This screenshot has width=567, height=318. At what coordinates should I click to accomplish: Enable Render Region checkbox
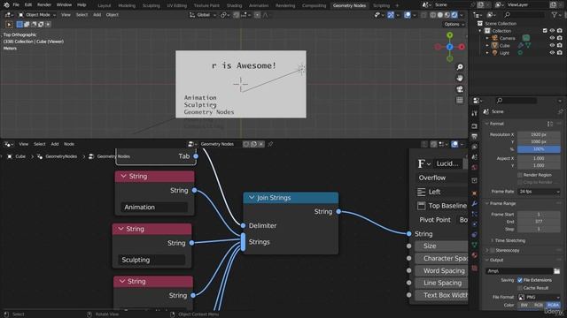(x=520, y=175)
